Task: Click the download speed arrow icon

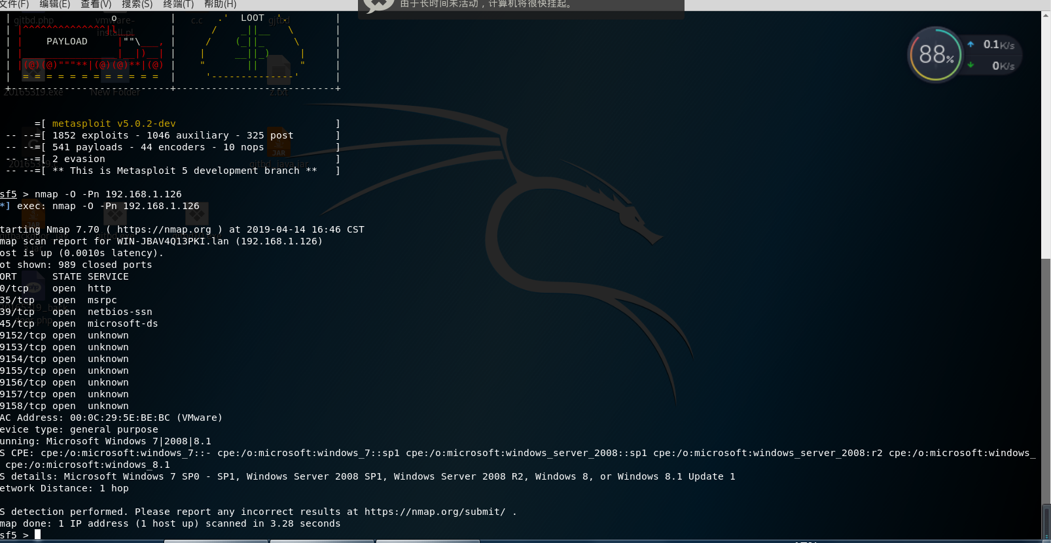Action: coord(971,65)
